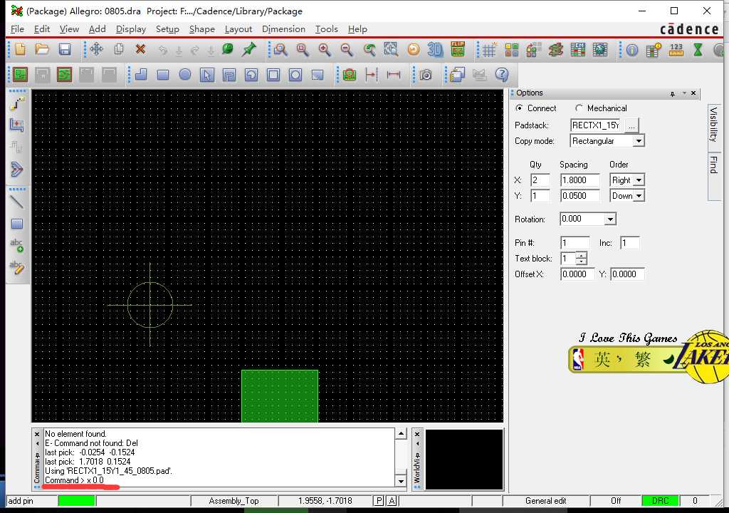Open an existing file via folder icon
Screen dimensions: 729x513
42,49
